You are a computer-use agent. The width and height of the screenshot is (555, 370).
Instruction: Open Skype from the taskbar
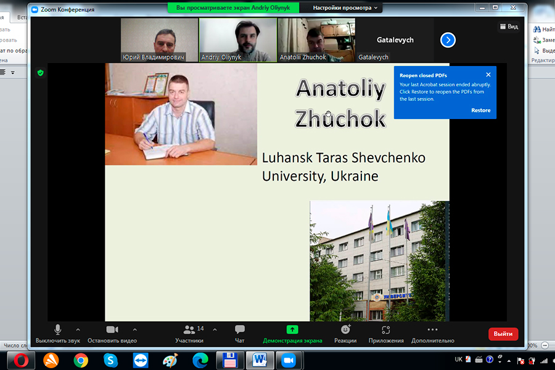pos(111,361)
